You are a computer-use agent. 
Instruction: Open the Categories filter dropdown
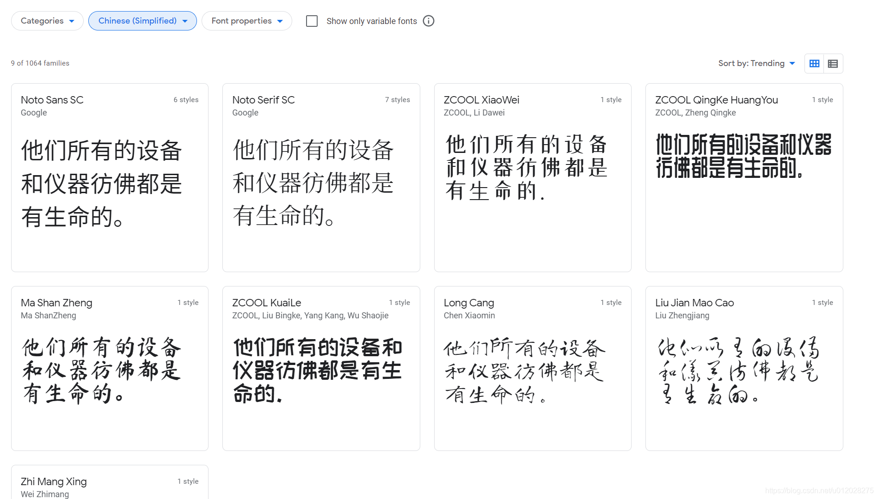click(47, 21)
